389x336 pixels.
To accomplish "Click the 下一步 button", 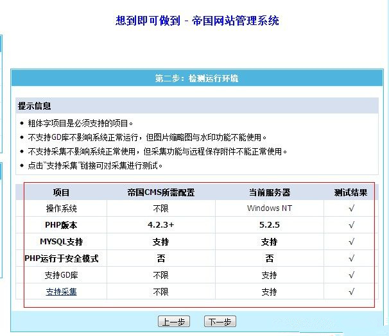I will click(220, 321).
